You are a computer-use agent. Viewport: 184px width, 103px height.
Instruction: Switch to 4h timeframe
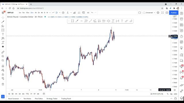[42, 13]
